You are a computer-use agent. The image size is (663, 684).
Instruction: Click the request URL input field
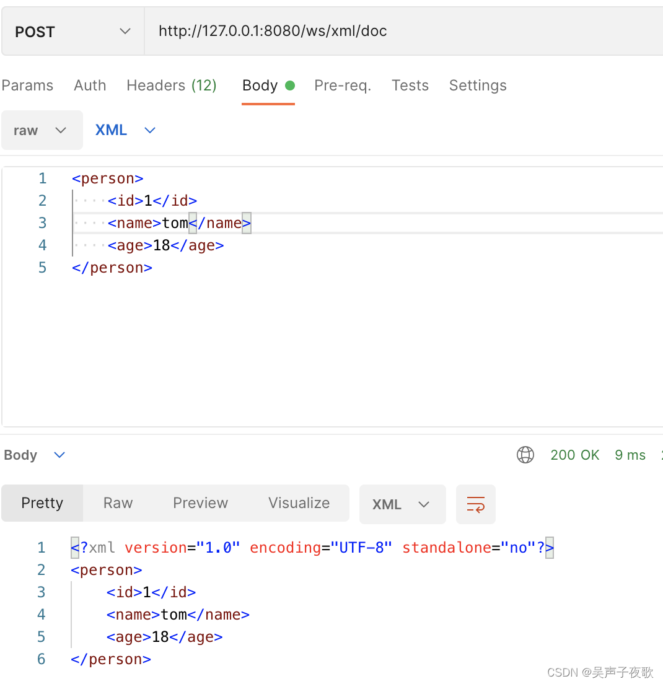coord(403,32)
